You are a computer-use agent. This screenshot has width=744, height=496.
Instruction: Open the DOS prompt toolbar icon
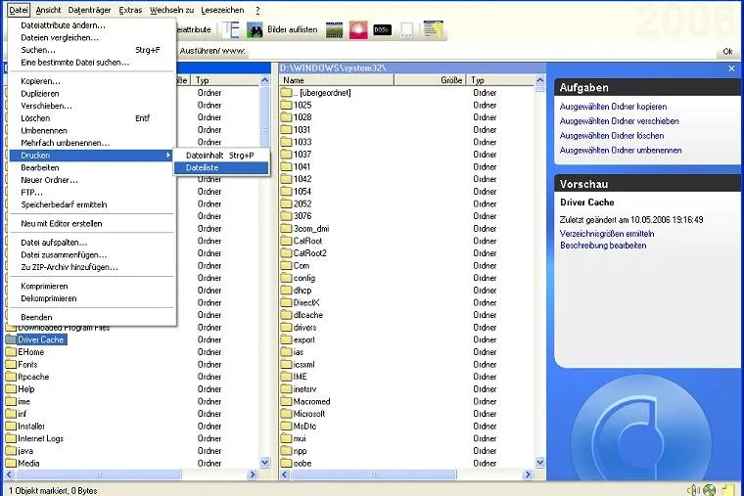pyautogui.click(x=382, y=30)
